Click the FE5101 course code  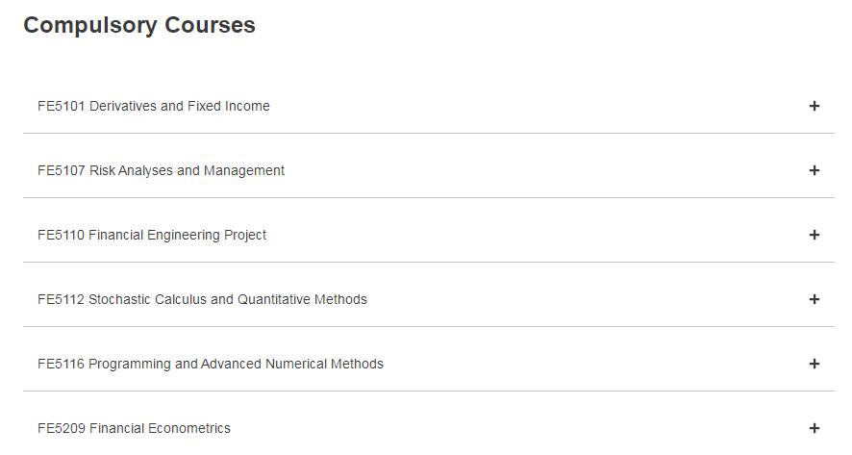[62, 106]
